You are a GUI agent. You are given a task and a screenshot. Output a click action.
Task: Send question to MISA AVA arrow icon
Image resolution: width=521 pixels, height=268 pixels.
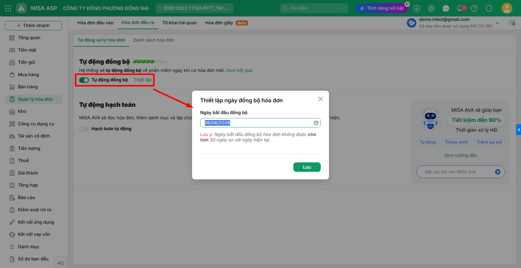pos(498,172)
